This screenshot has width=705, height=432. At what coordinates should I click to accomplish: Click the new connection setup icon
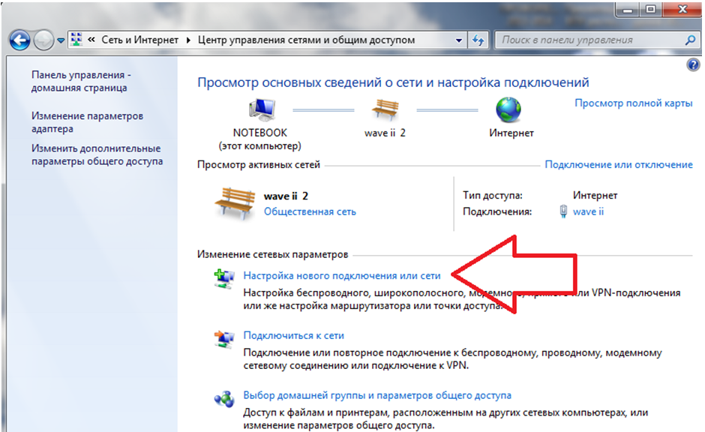(224, 279)
